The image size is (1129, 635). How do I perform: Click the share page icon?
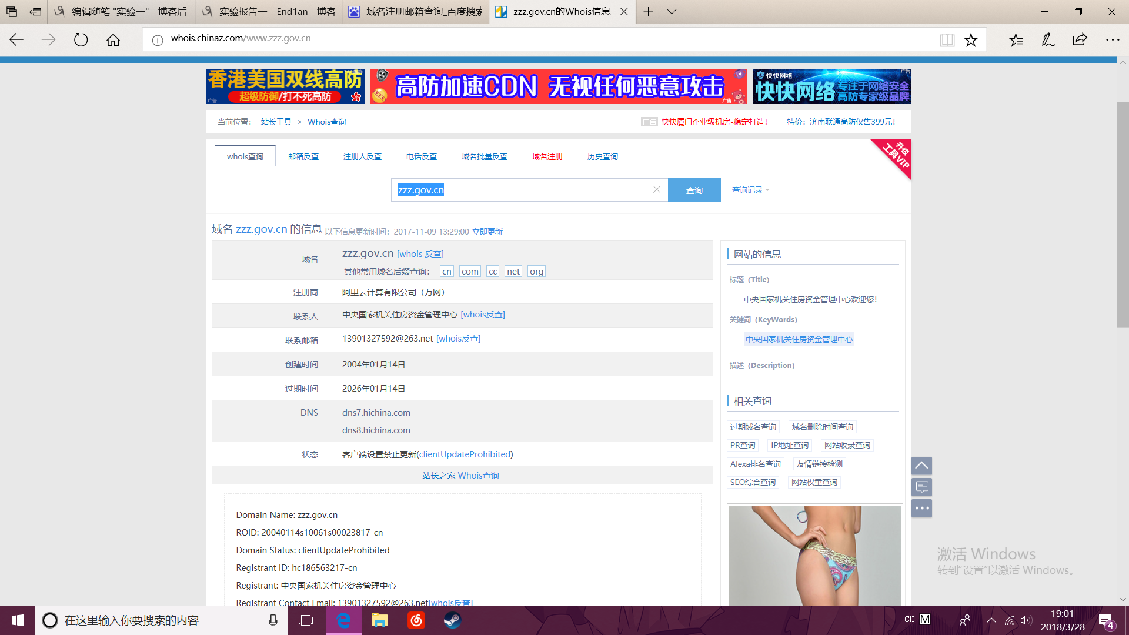pos(1080,39)
